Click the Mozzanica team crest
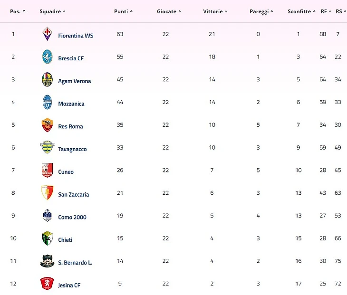 coord(47,103)
